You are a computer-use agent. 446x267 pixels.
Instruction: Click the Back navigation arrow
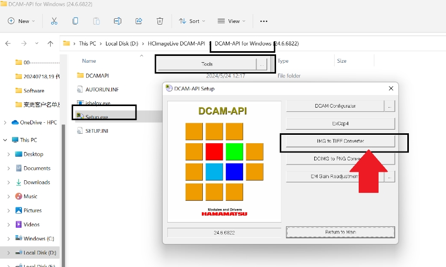coord(8,43)
